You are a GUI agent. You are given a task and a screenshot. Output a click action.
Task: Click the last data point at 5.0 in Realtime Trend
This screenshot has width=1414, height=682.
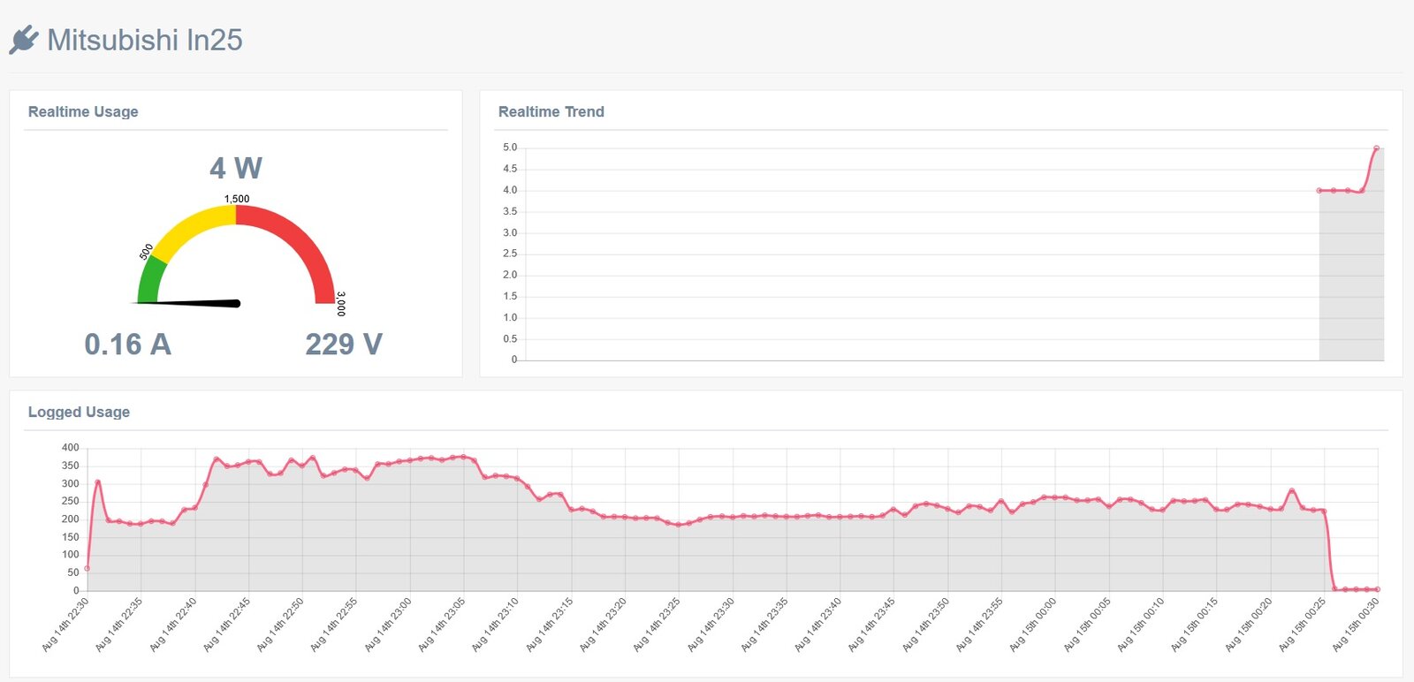(1376, 148)
